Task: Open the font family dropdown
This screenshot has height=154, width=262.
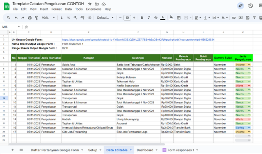Action: click(105, 18)
